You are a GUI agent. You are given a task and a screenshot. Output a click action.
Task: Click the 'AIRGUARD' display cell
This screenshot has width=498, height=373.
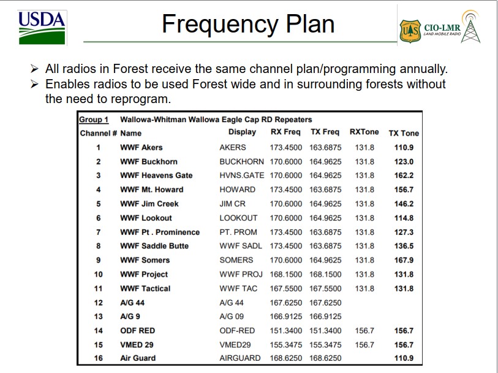click(x=240, y=358)
